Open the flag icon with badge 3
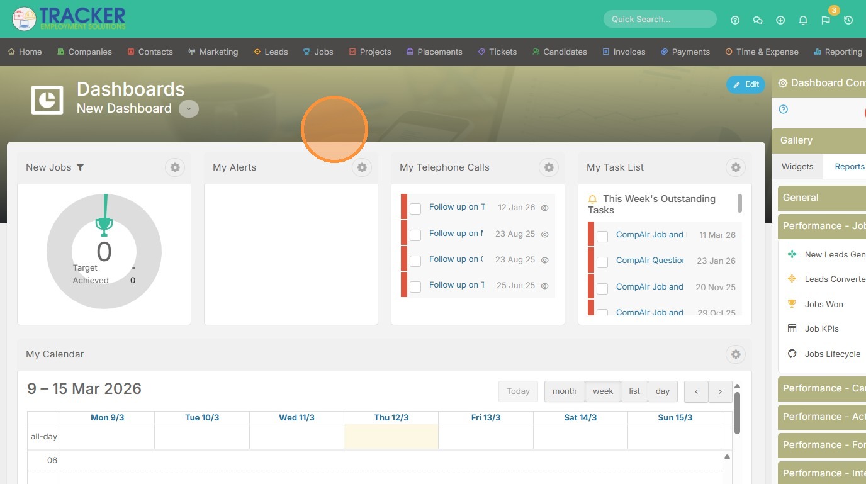The image size is (866, 484). point(826,20)
